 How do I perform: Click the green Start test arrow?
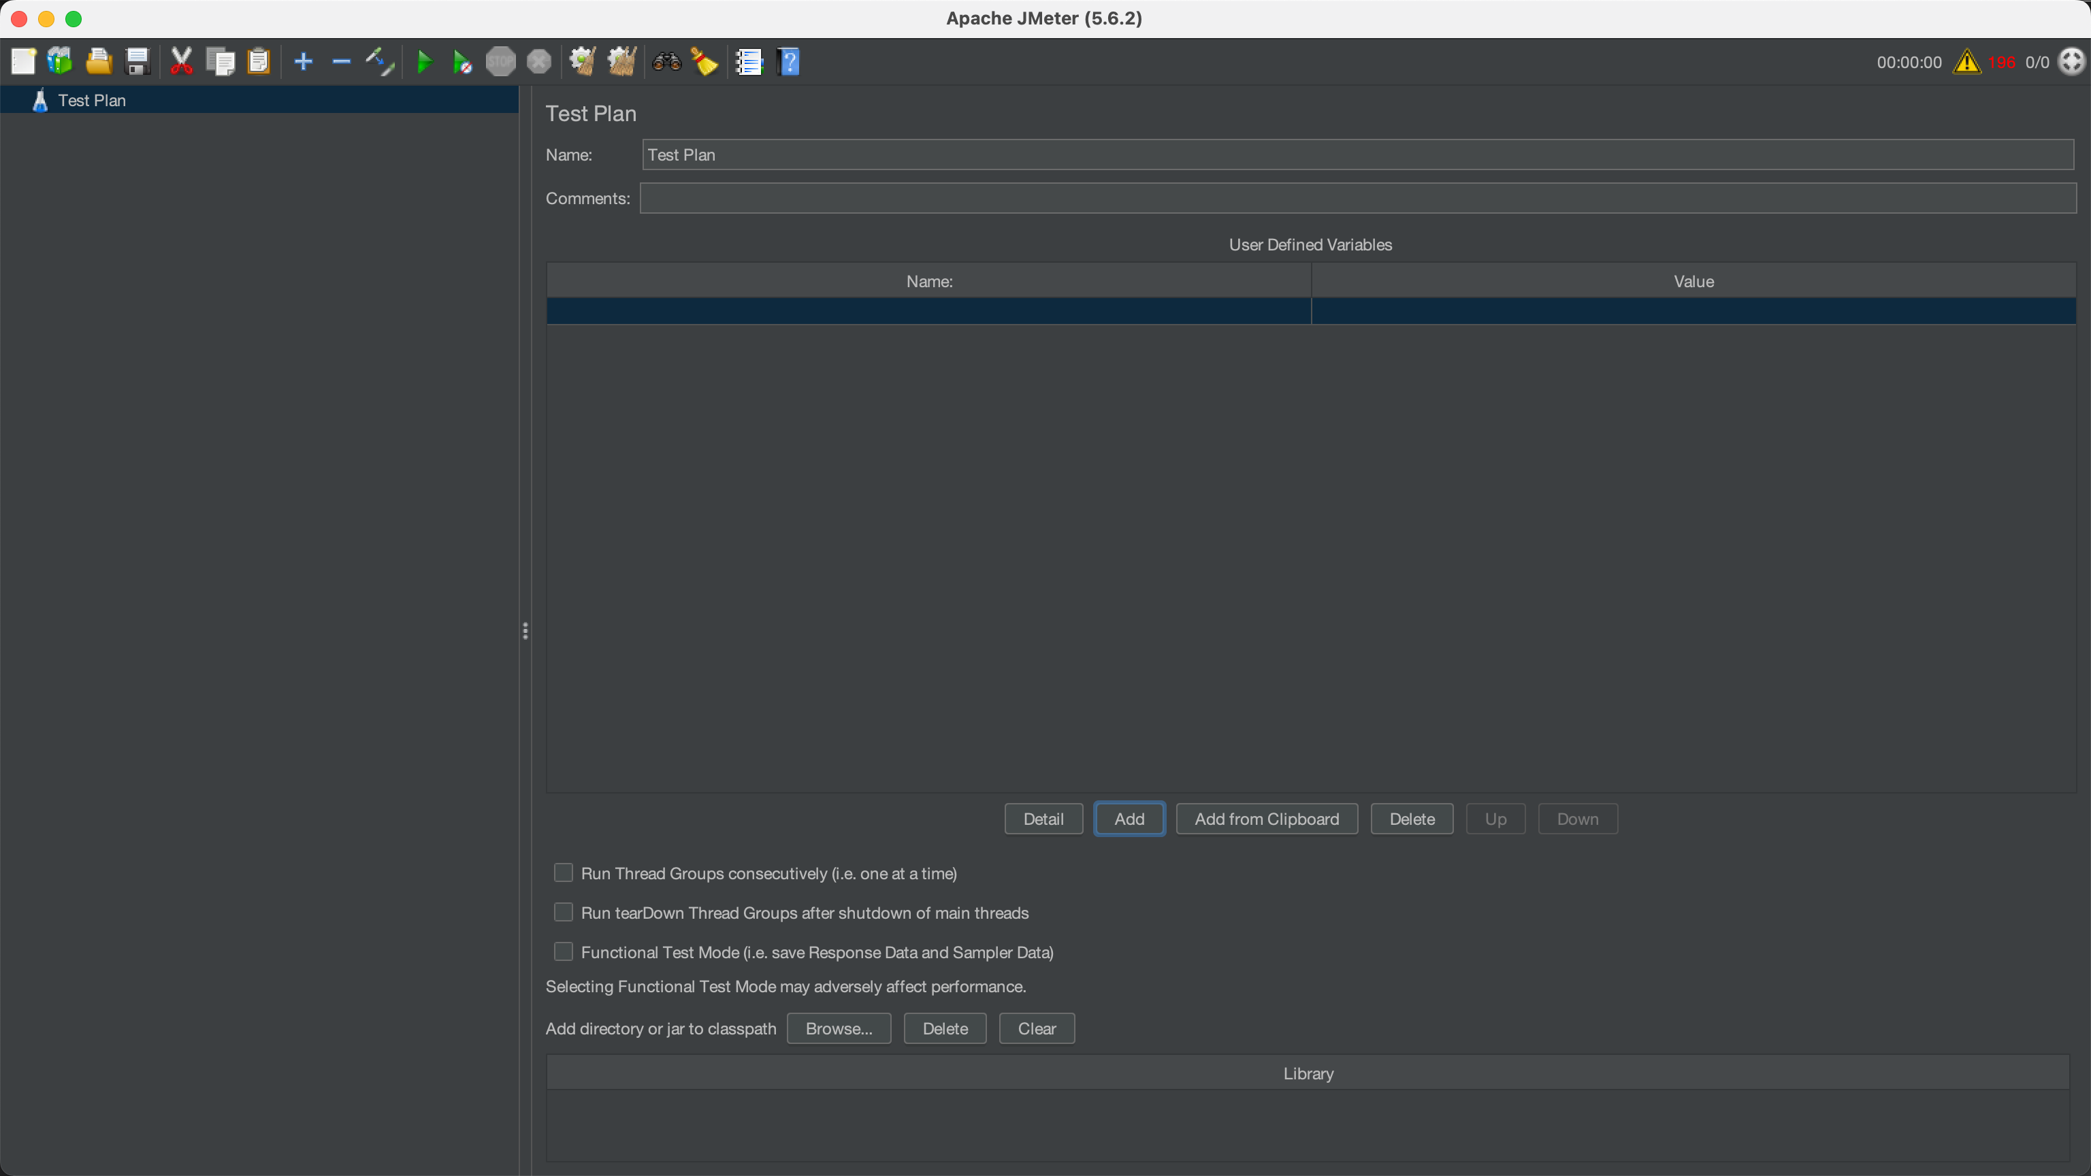[424, 62]
